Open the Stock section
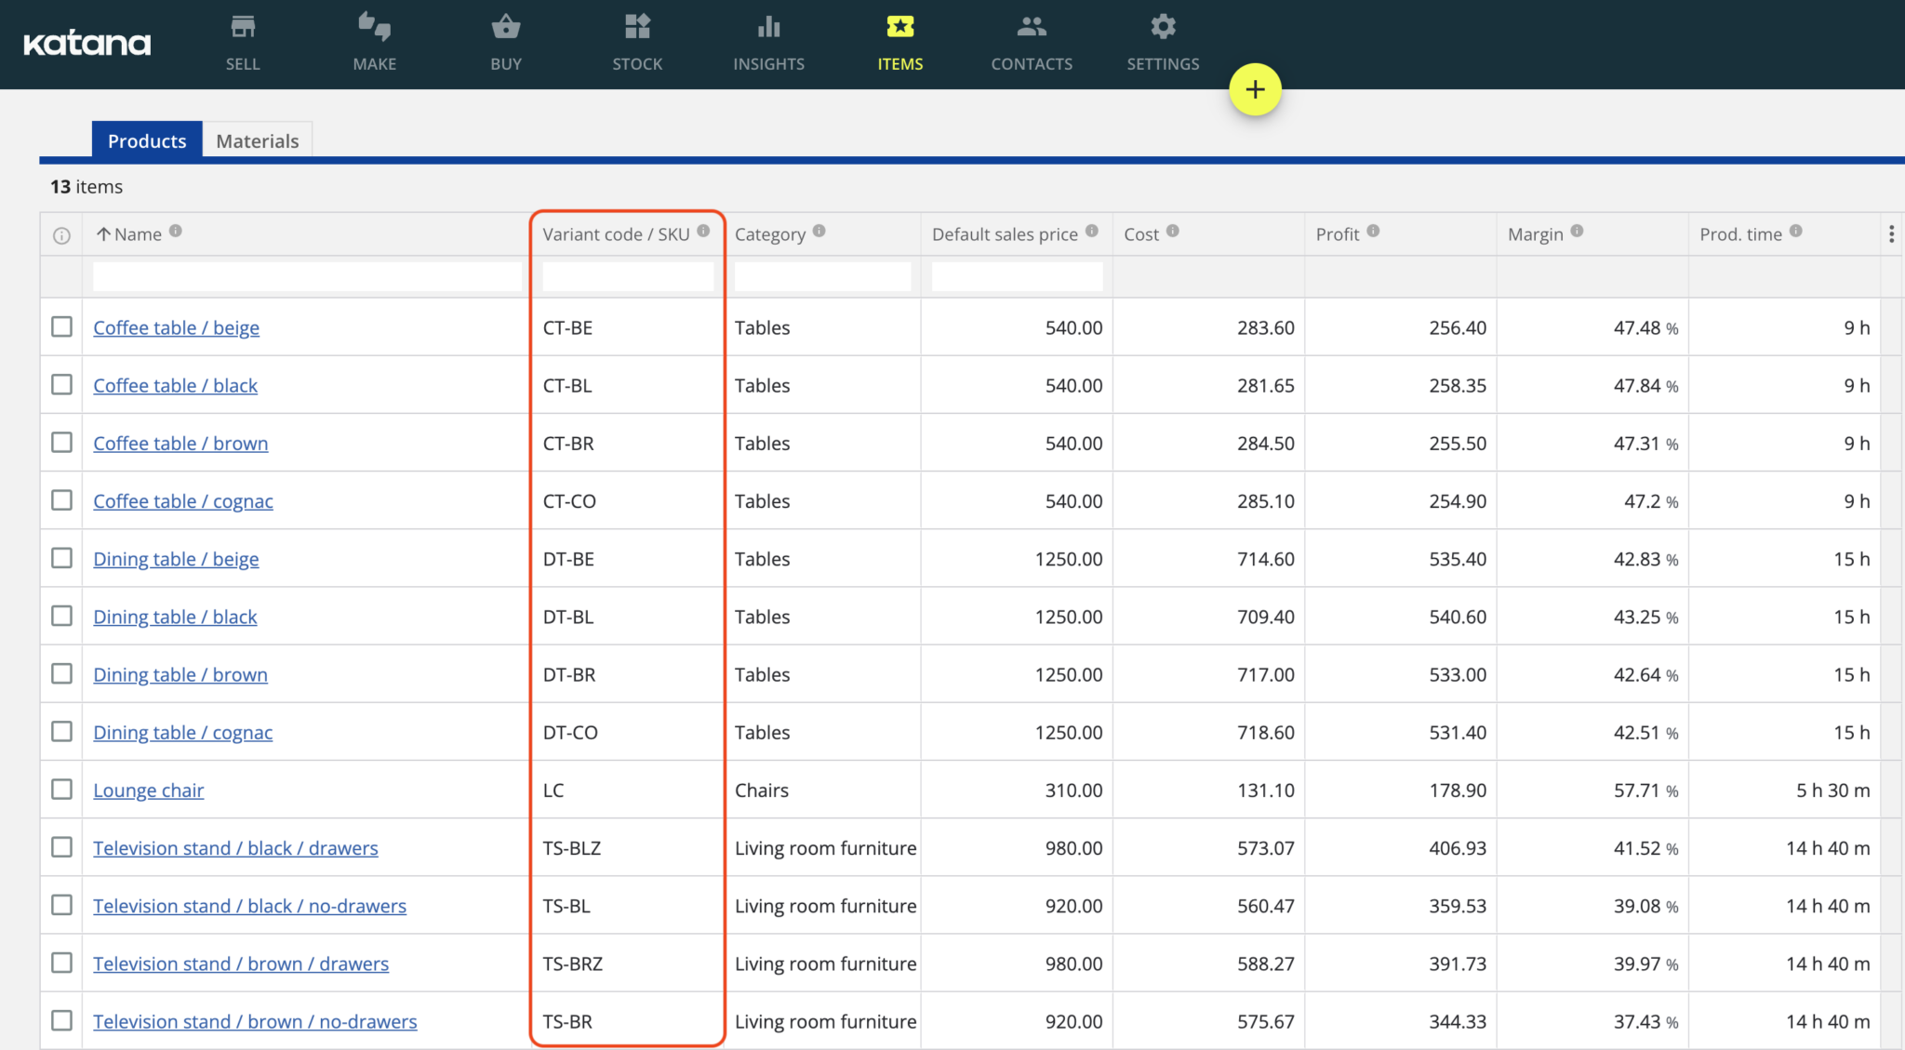Viewport: 1905px width, 1050px height. click(x=637, y=44)
